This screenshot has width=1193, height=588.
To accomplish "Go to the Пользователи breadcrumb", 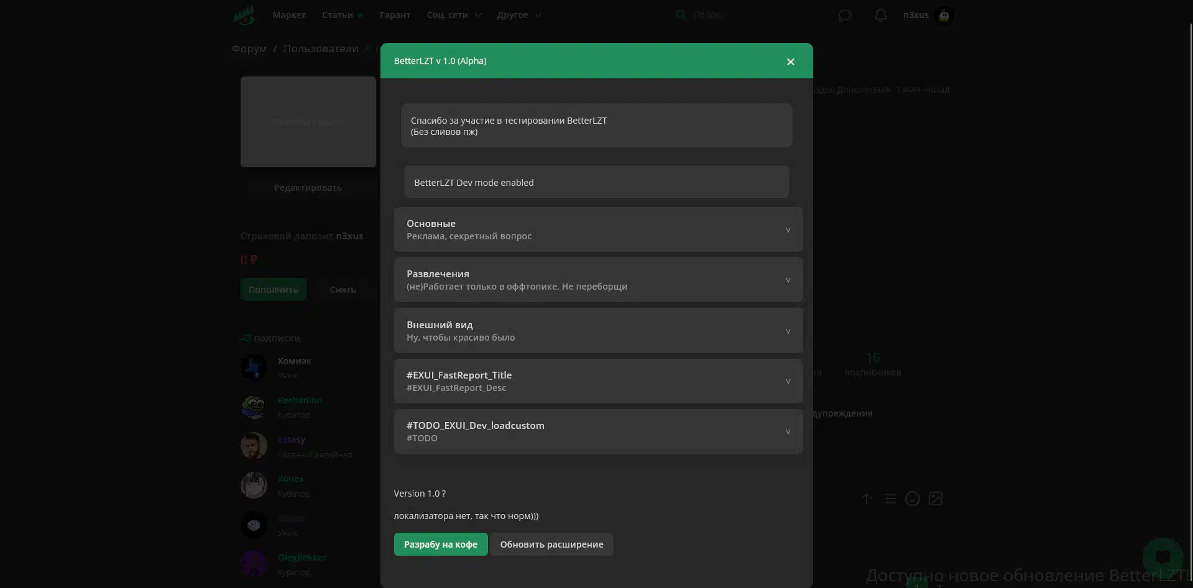I will 321,48.
